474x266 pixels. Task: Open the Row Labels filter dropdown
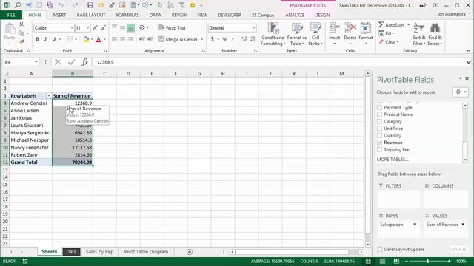click(49, 95)
